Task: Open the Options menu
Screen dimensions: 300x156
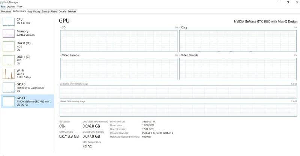Action: coord(11,7)
